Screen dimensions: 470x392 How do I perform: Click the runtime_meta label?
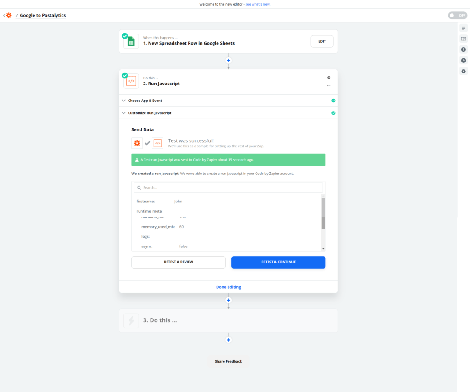pos(150,211)
